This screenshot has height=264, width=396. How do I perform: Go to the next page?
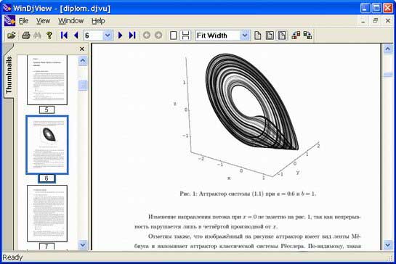(121, 36)
